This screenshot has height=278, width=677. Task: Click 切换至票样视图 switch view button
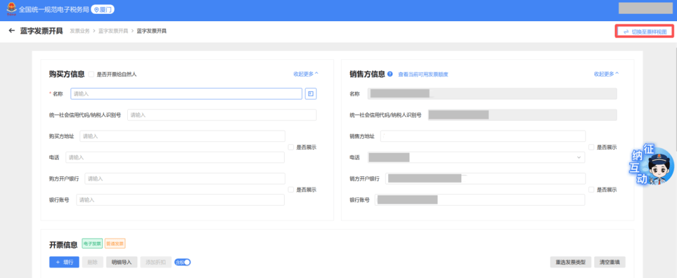pos(645,31)
